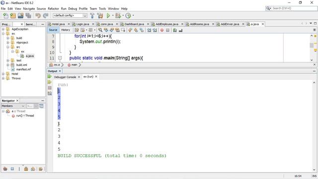This screenshot has height=179, width=318.
Task: Click the Debug Project toolbar icon
Action: (118, 15)
